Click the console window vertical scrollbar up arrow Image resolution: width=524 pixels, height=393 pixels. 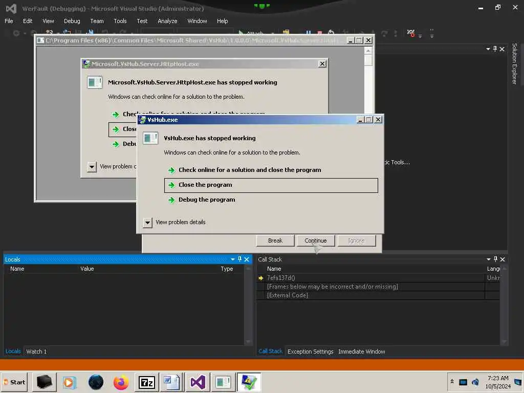pos(368,51)
